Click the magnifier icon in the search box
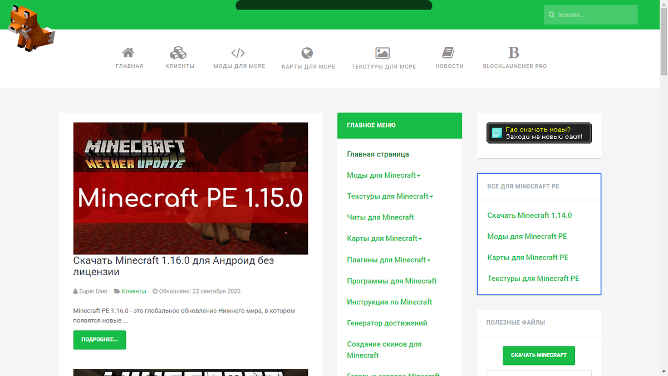The height and width of the screenshot is (376, 668). [x=552, y=15]
